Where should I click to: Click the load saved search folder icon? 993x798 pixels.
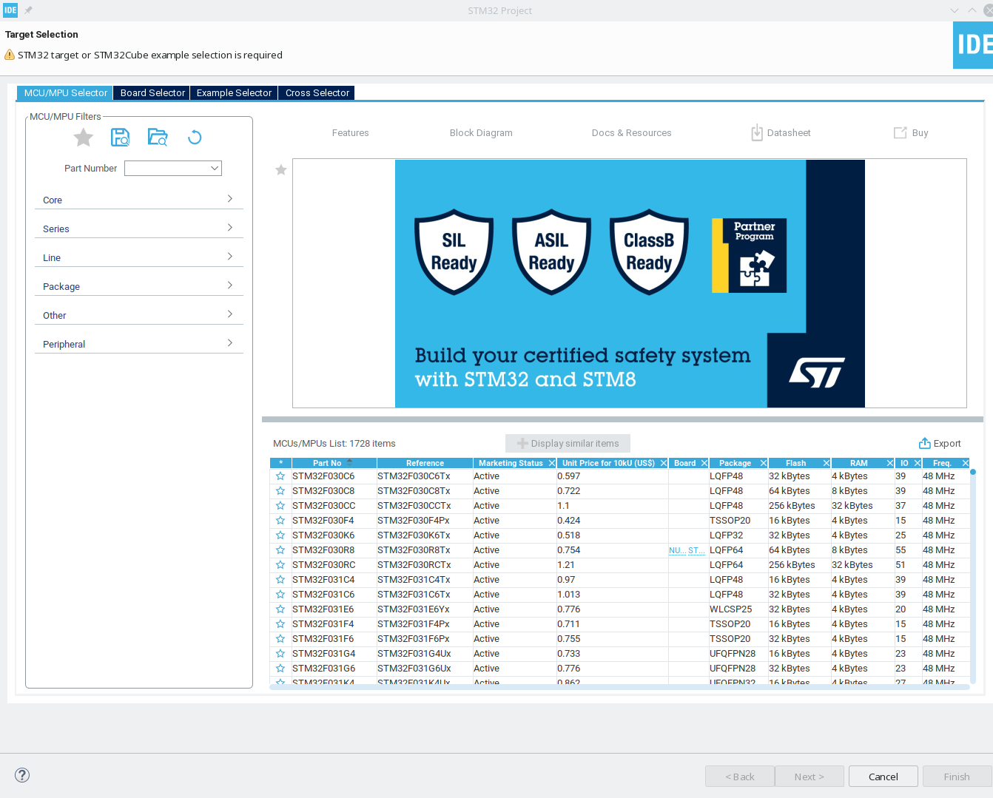click(x=158, y=137)
